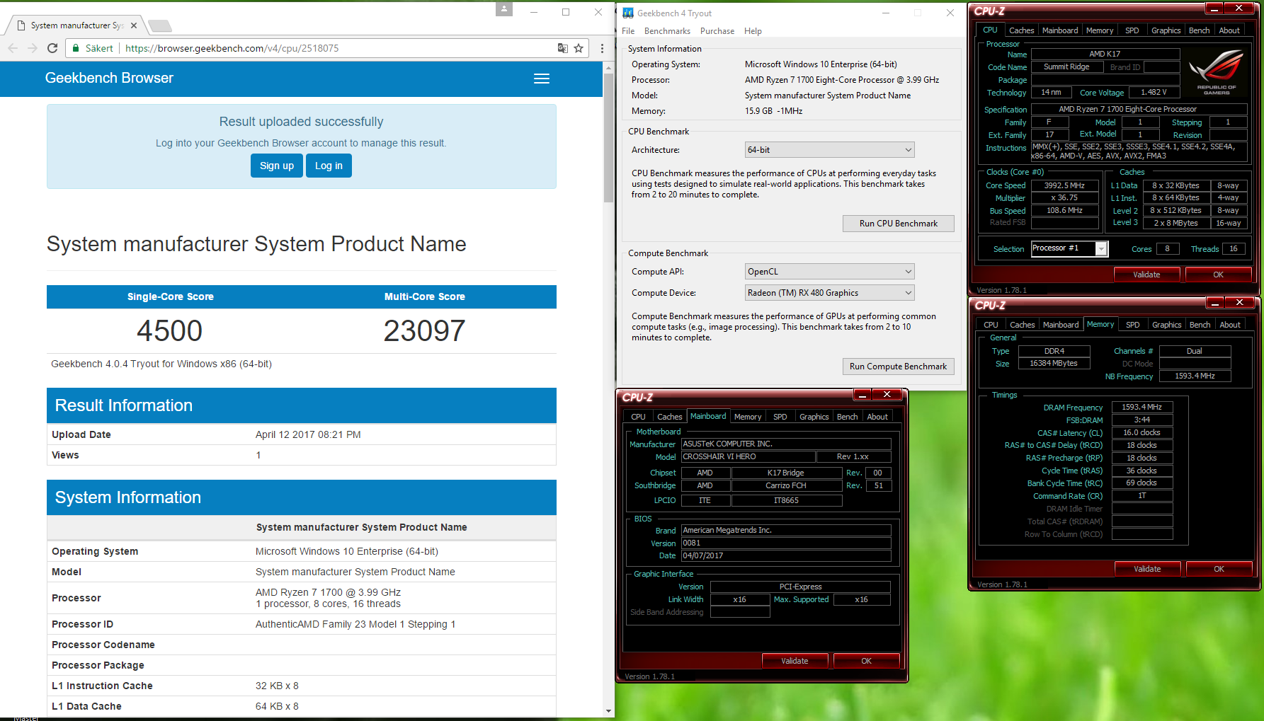This screenshot has width=1264, height=721.
Task: Click scrollbar down arrow in Chrome
Action: click(x=608, y=710)
